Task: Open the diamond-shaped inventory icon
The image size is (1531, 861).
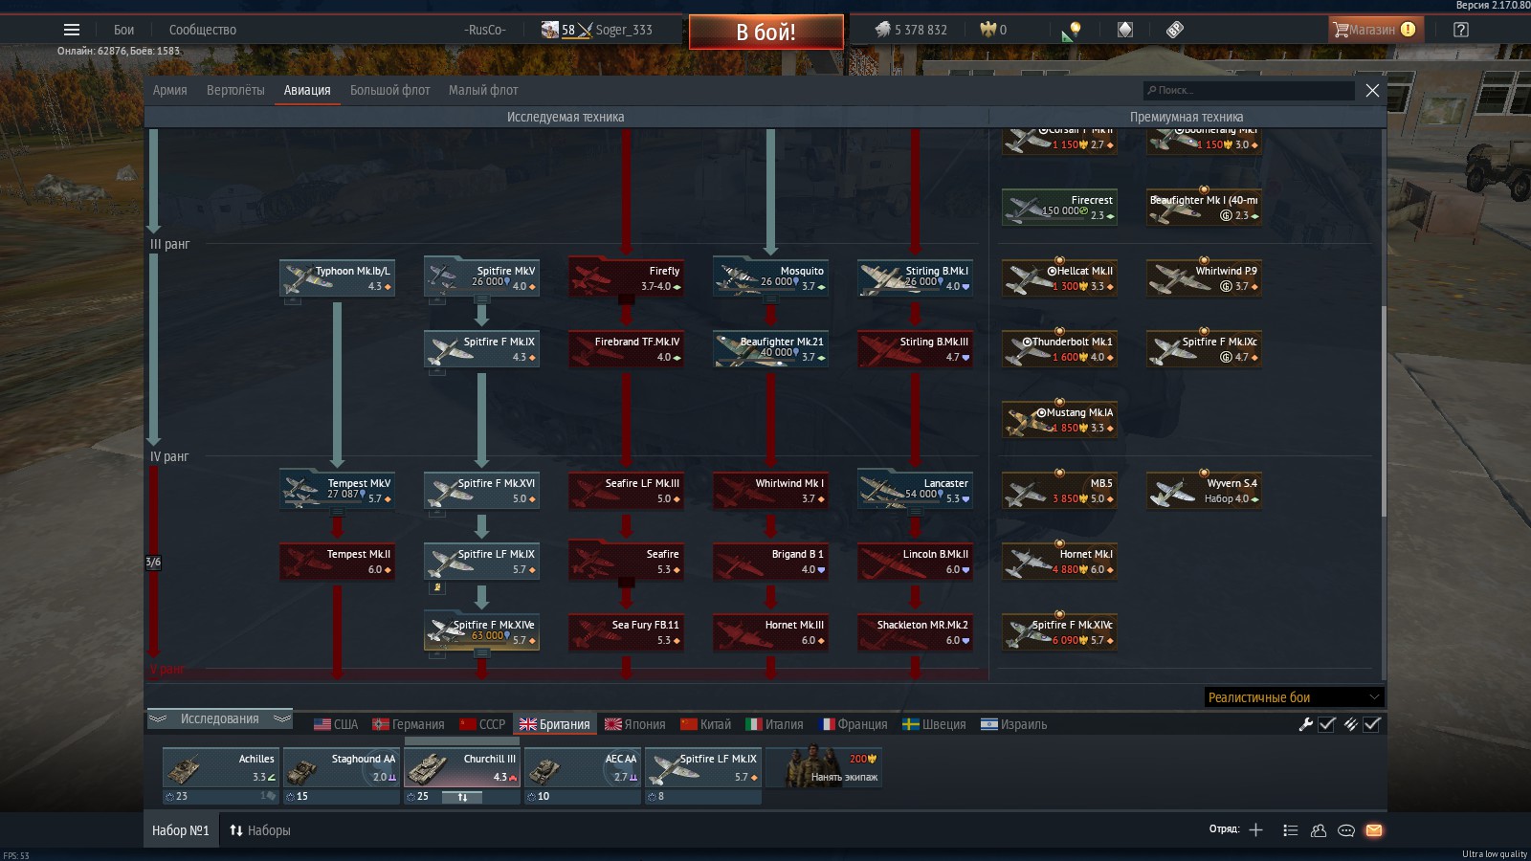Action: tap(1125, 30)
